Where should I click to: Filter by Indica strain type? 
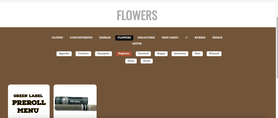point(217,38)
